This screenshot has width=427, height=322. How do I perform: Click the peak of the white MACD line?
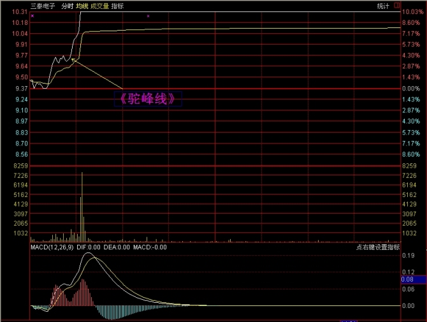pos(90,254)
